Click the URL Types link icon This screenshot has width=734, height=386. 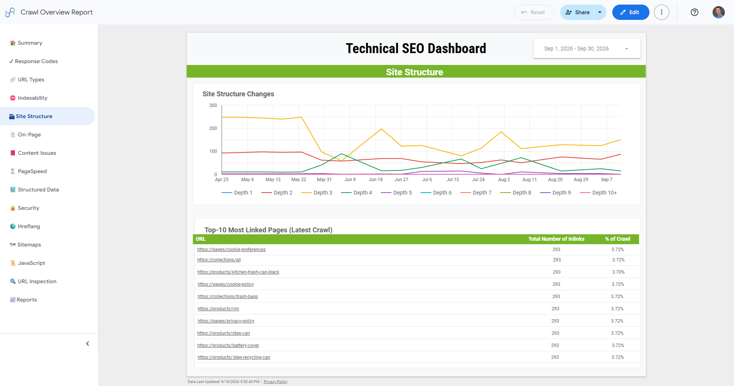coord(13,79)
